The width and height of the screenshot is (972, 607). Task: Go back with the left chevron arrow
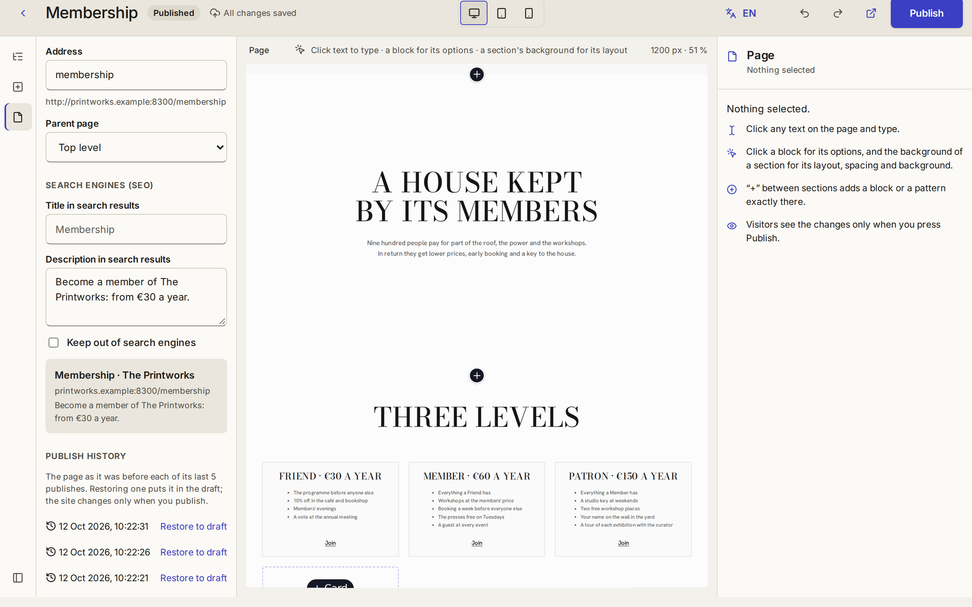[23, 13]
